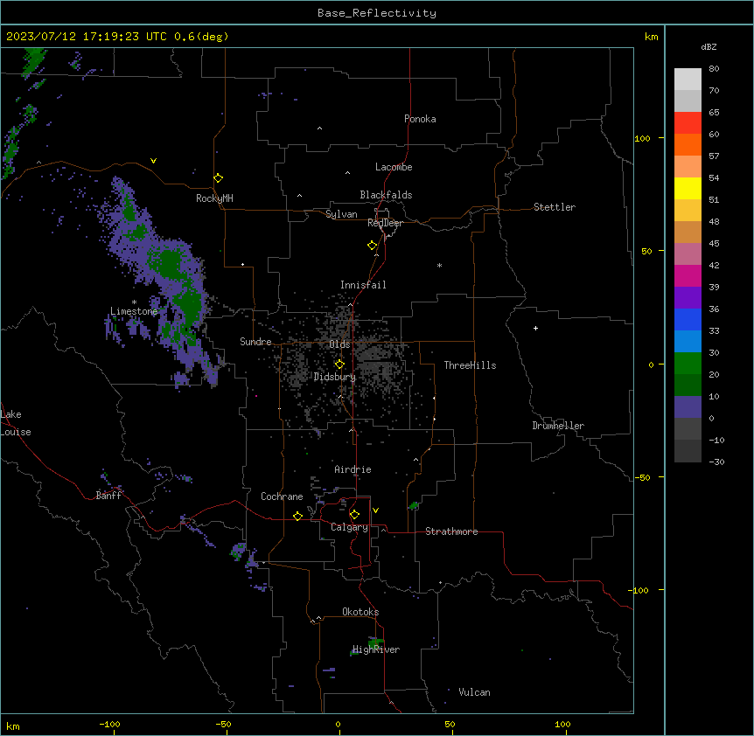Viewport: 754px width, 736px height.
Task: Click the small green echo west of Strathmore
Action: tap(414, 505)
